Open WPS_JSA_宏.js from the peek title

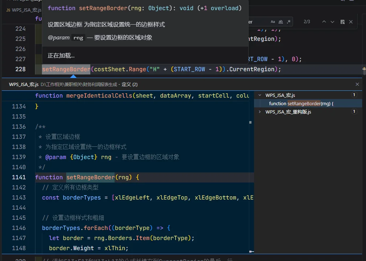(x=24, y=84)
